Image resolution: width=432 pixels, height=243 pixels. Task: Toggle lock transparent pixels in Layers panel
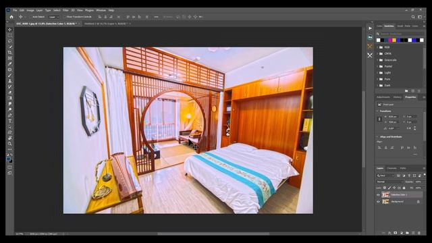pos(385,188)
